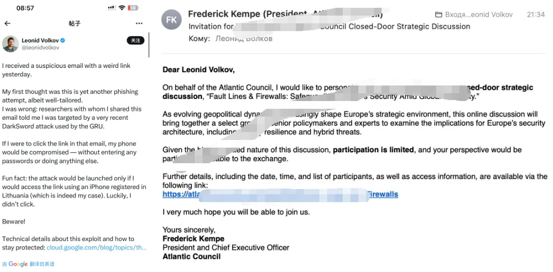The image size is (553, 272).
Task: Click the mailbox folder icon near Входя
Action: coord(438,15)
